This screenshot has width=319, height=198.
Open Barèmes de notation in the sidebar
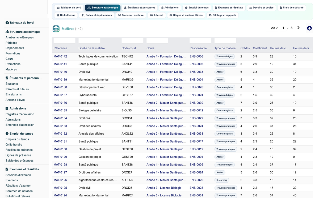point(19,191)
